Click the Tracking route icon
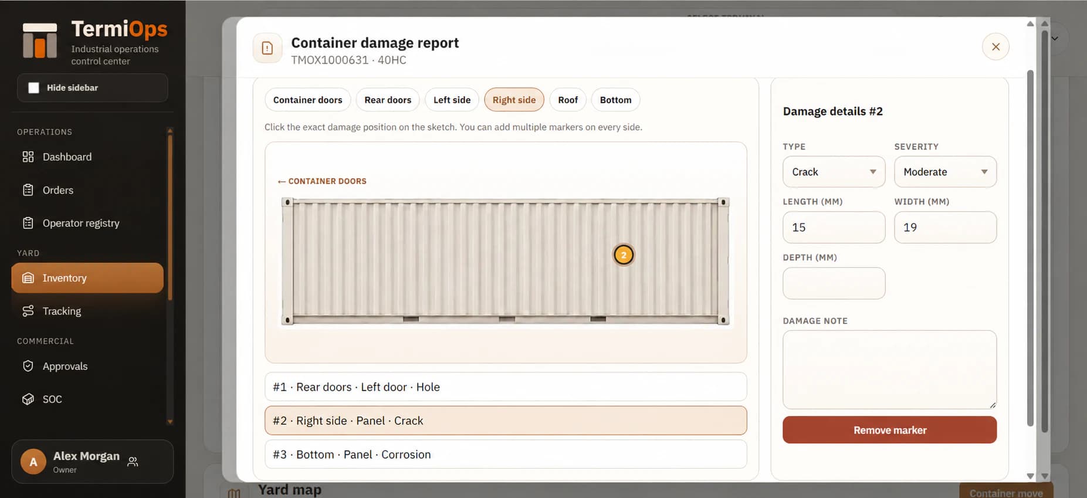 pos(28,311)
